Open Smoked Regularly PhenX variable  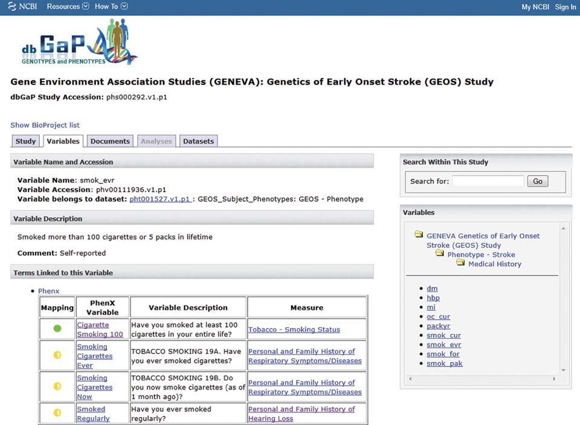93,414
